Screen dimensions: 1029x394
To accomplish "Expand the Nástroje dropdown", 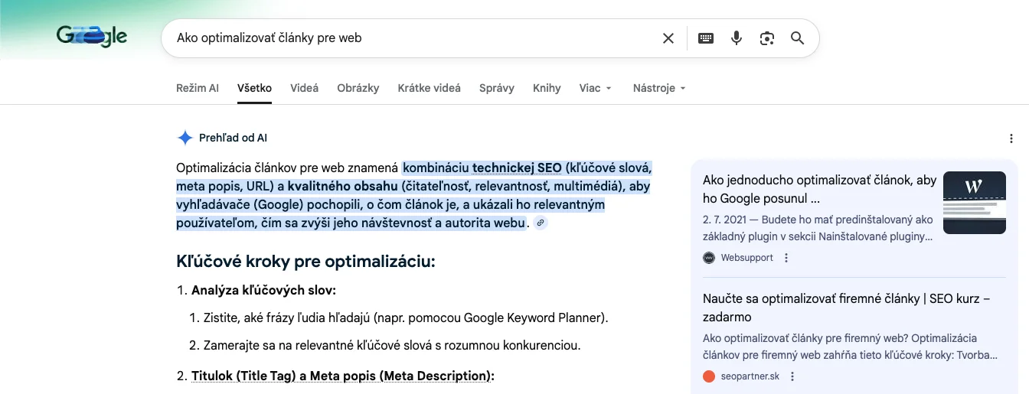I will click(659, 88).
